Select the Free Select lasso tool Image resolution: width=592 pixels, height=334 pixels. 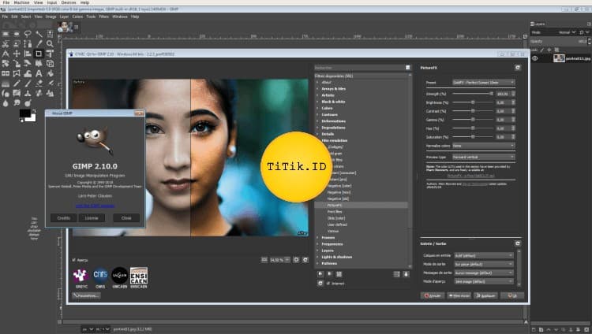28,34
